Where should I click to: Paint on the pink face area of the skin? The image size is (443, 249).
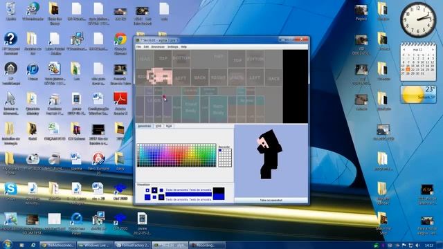click(160, 76)
